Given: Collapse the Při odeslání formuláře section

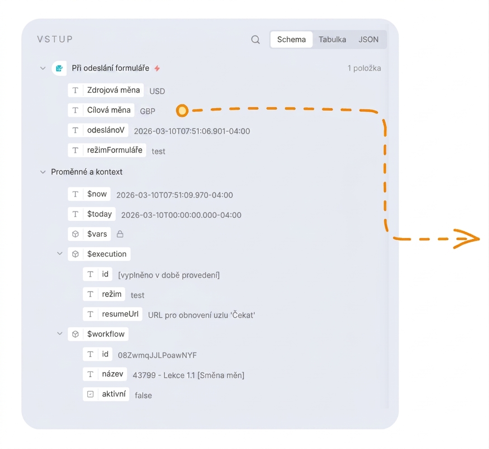Looking at the screenshot, I should (43, 68).
